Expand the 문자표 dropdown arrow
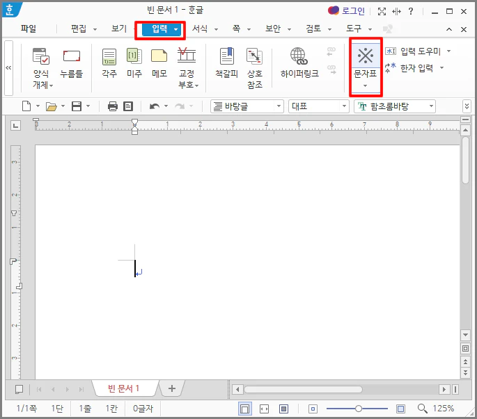 (x=366, y=86)
